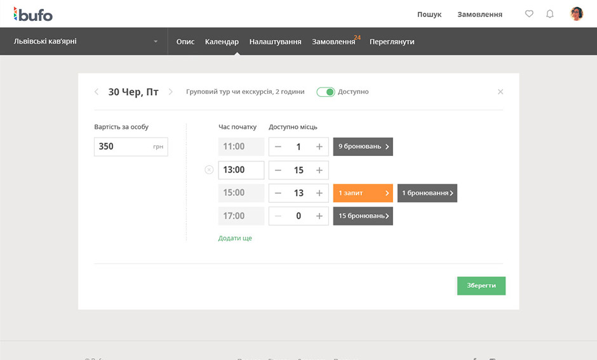
Task: Close the day editing panel
Action: coord(500,92)
